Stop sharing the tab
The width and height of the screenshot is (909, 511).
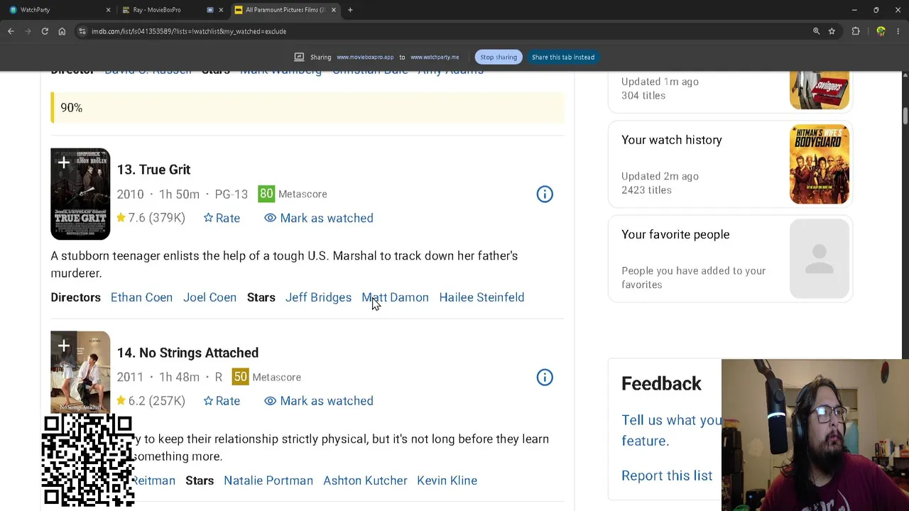coord(499,57)
